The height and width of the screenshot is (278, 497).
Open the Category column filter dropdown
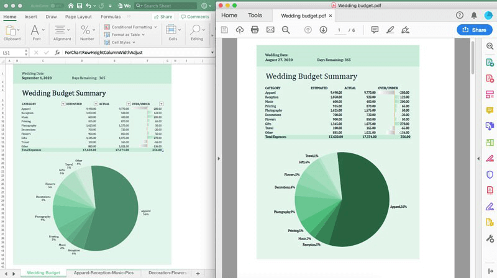pyautogui.click(x=62, y=104)
